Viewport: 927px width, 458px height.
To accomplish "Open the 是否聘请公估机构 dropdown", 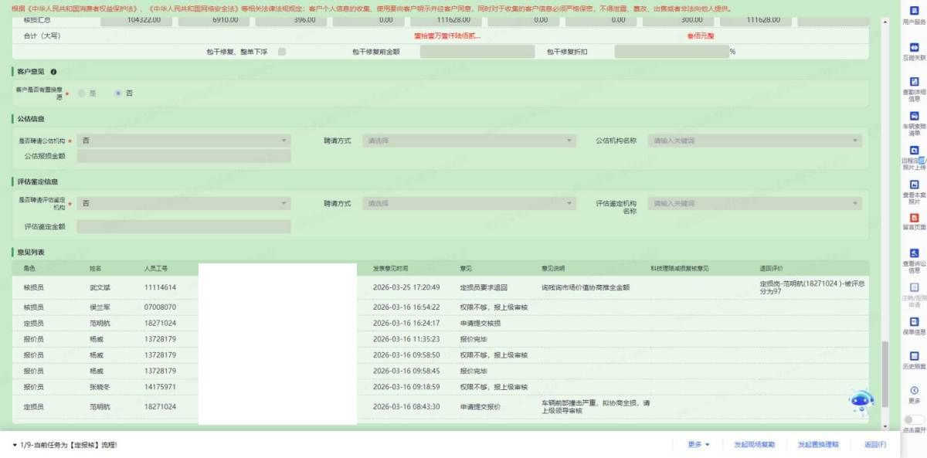I will point(184,141).
